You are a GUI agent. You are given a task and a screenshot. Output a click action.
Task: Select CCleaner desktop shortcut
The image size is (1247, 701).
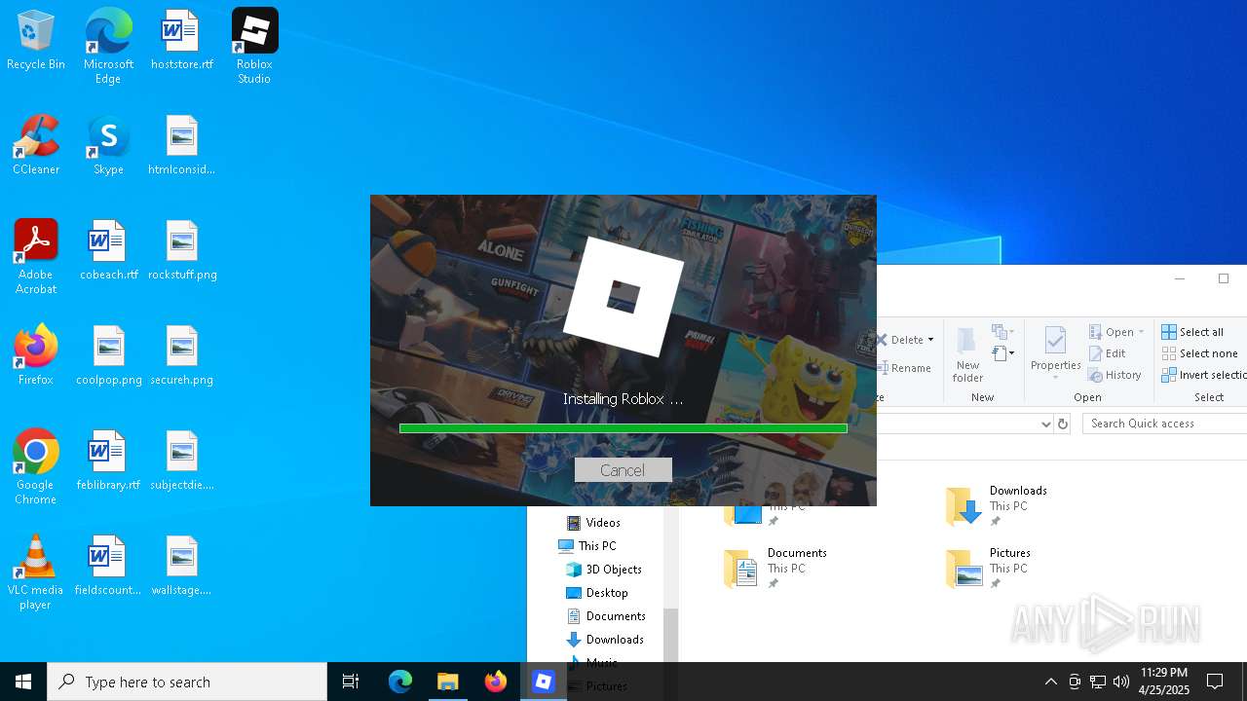coord(36,146)
